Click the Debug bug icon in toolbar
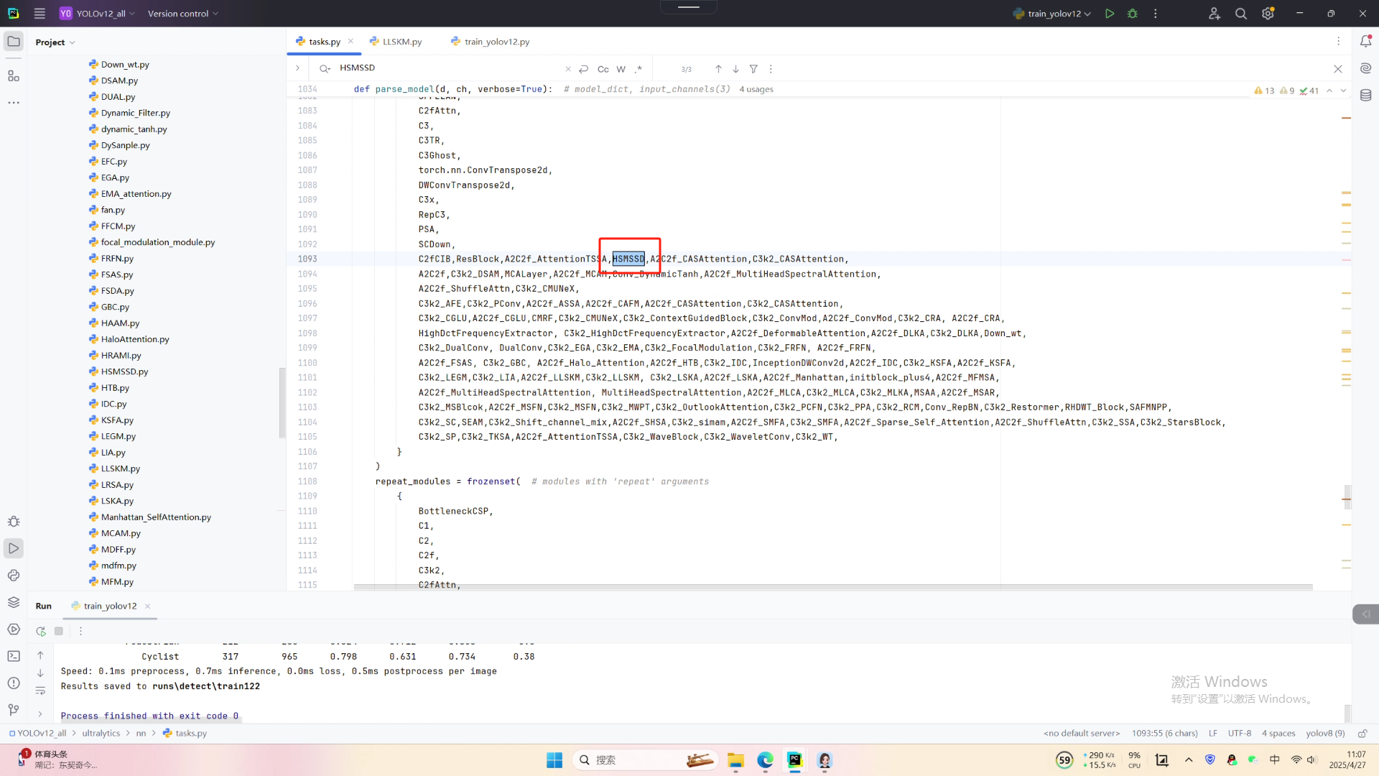This screenshot has width=1379, height=776. click(1133, 14)
